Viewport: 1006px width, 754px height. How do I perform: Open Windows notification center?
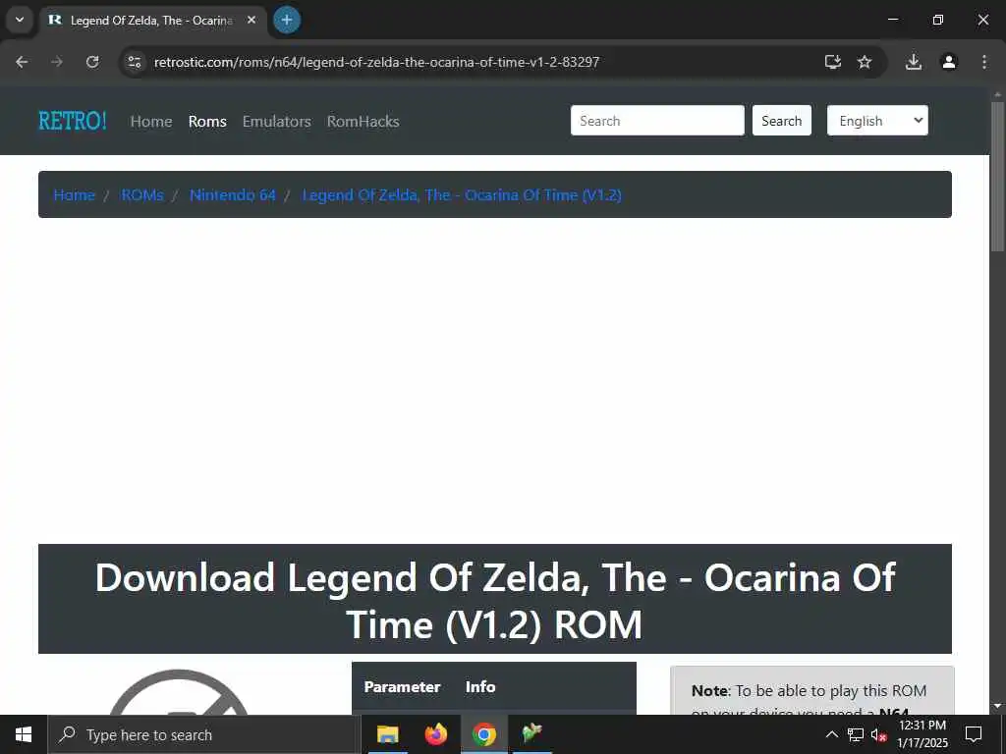pyautogui.click(x=974, y=734)
